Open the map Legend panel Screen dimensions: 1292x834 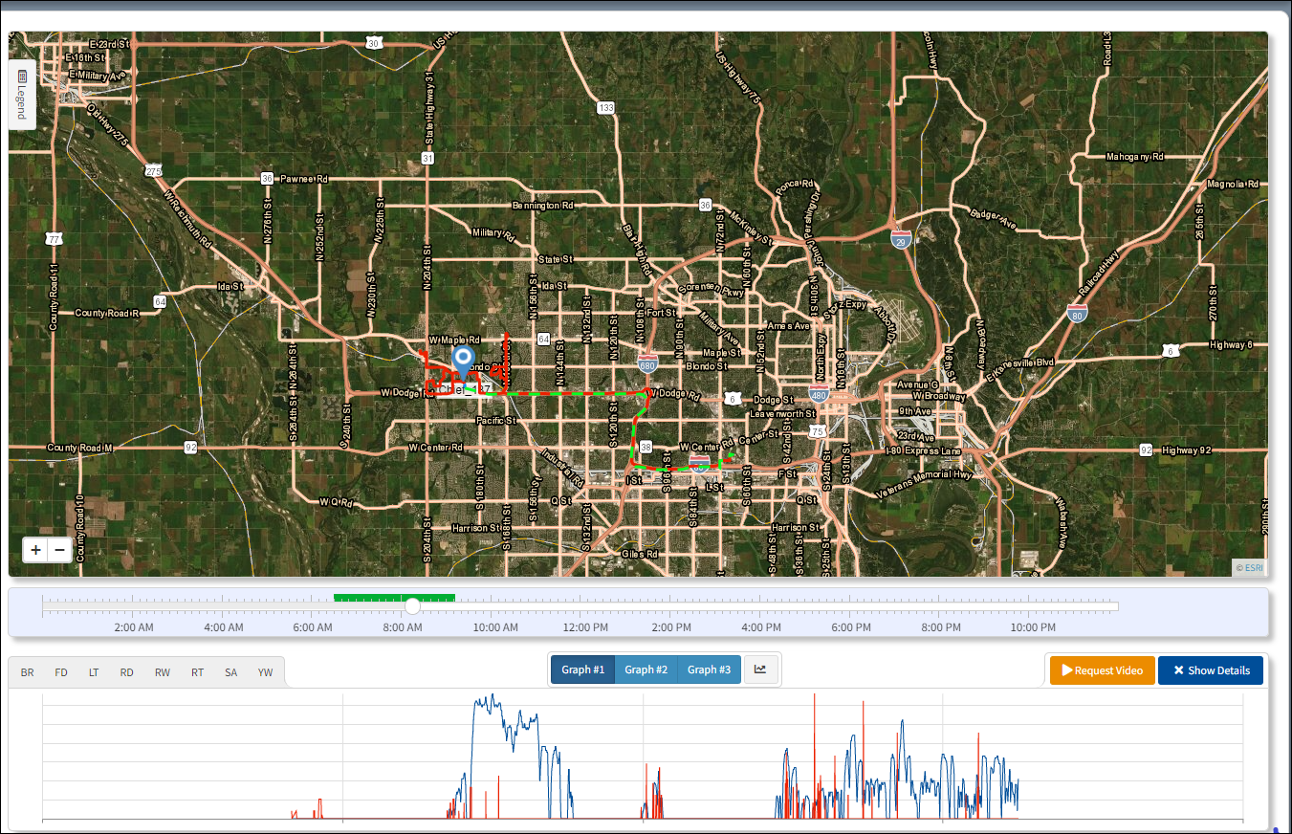tap(22, 95)
